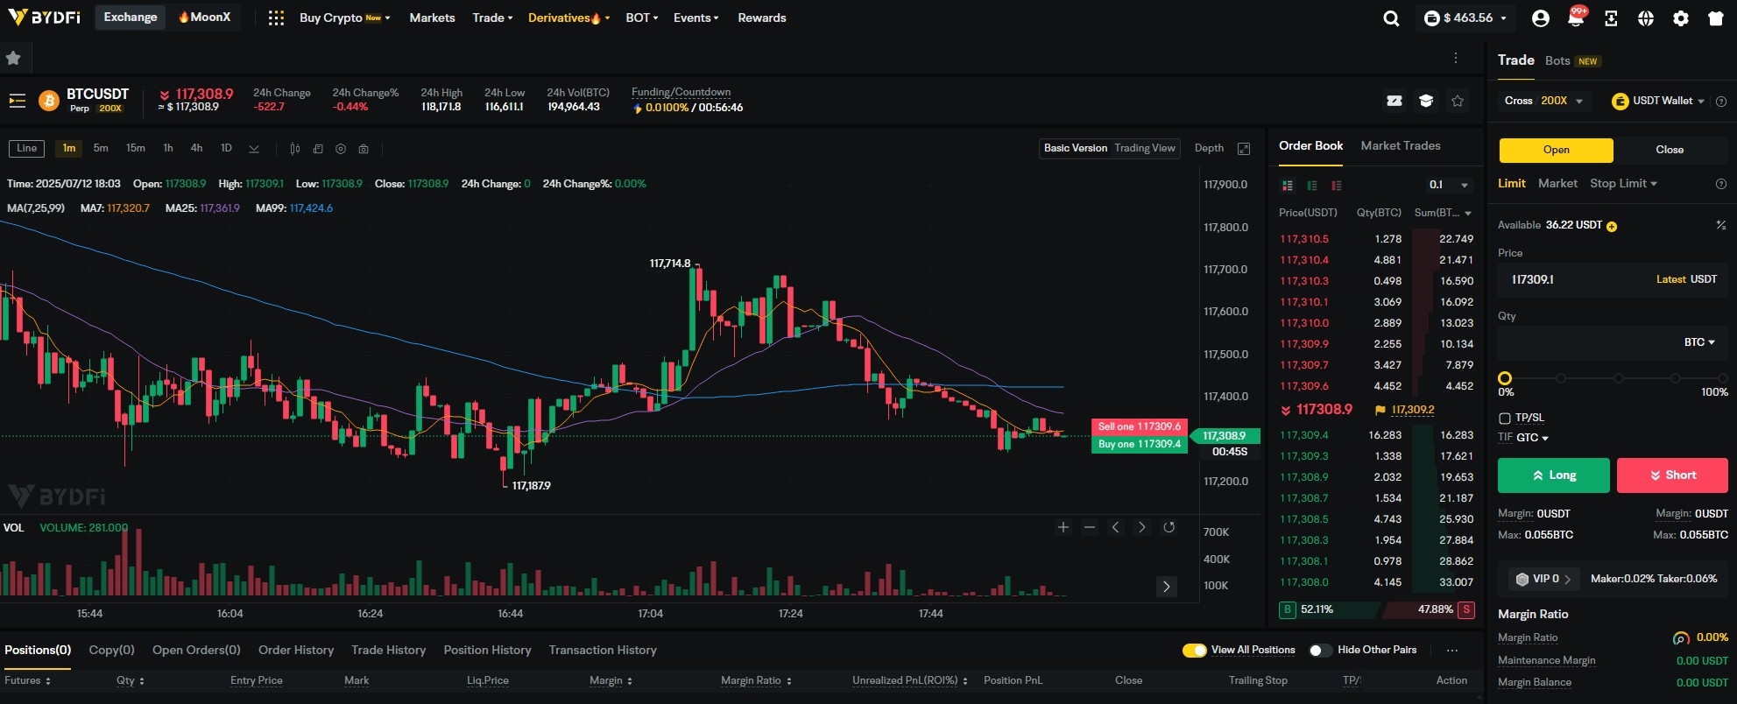Switch to Market Trades tab
Screen dimensions: 1737x704
point(1401,145)
